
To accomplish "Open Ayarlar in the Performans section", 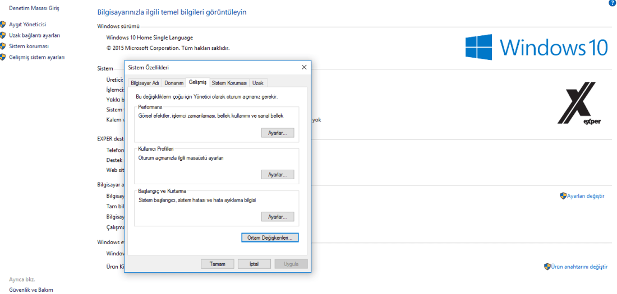I will point(277,133).
